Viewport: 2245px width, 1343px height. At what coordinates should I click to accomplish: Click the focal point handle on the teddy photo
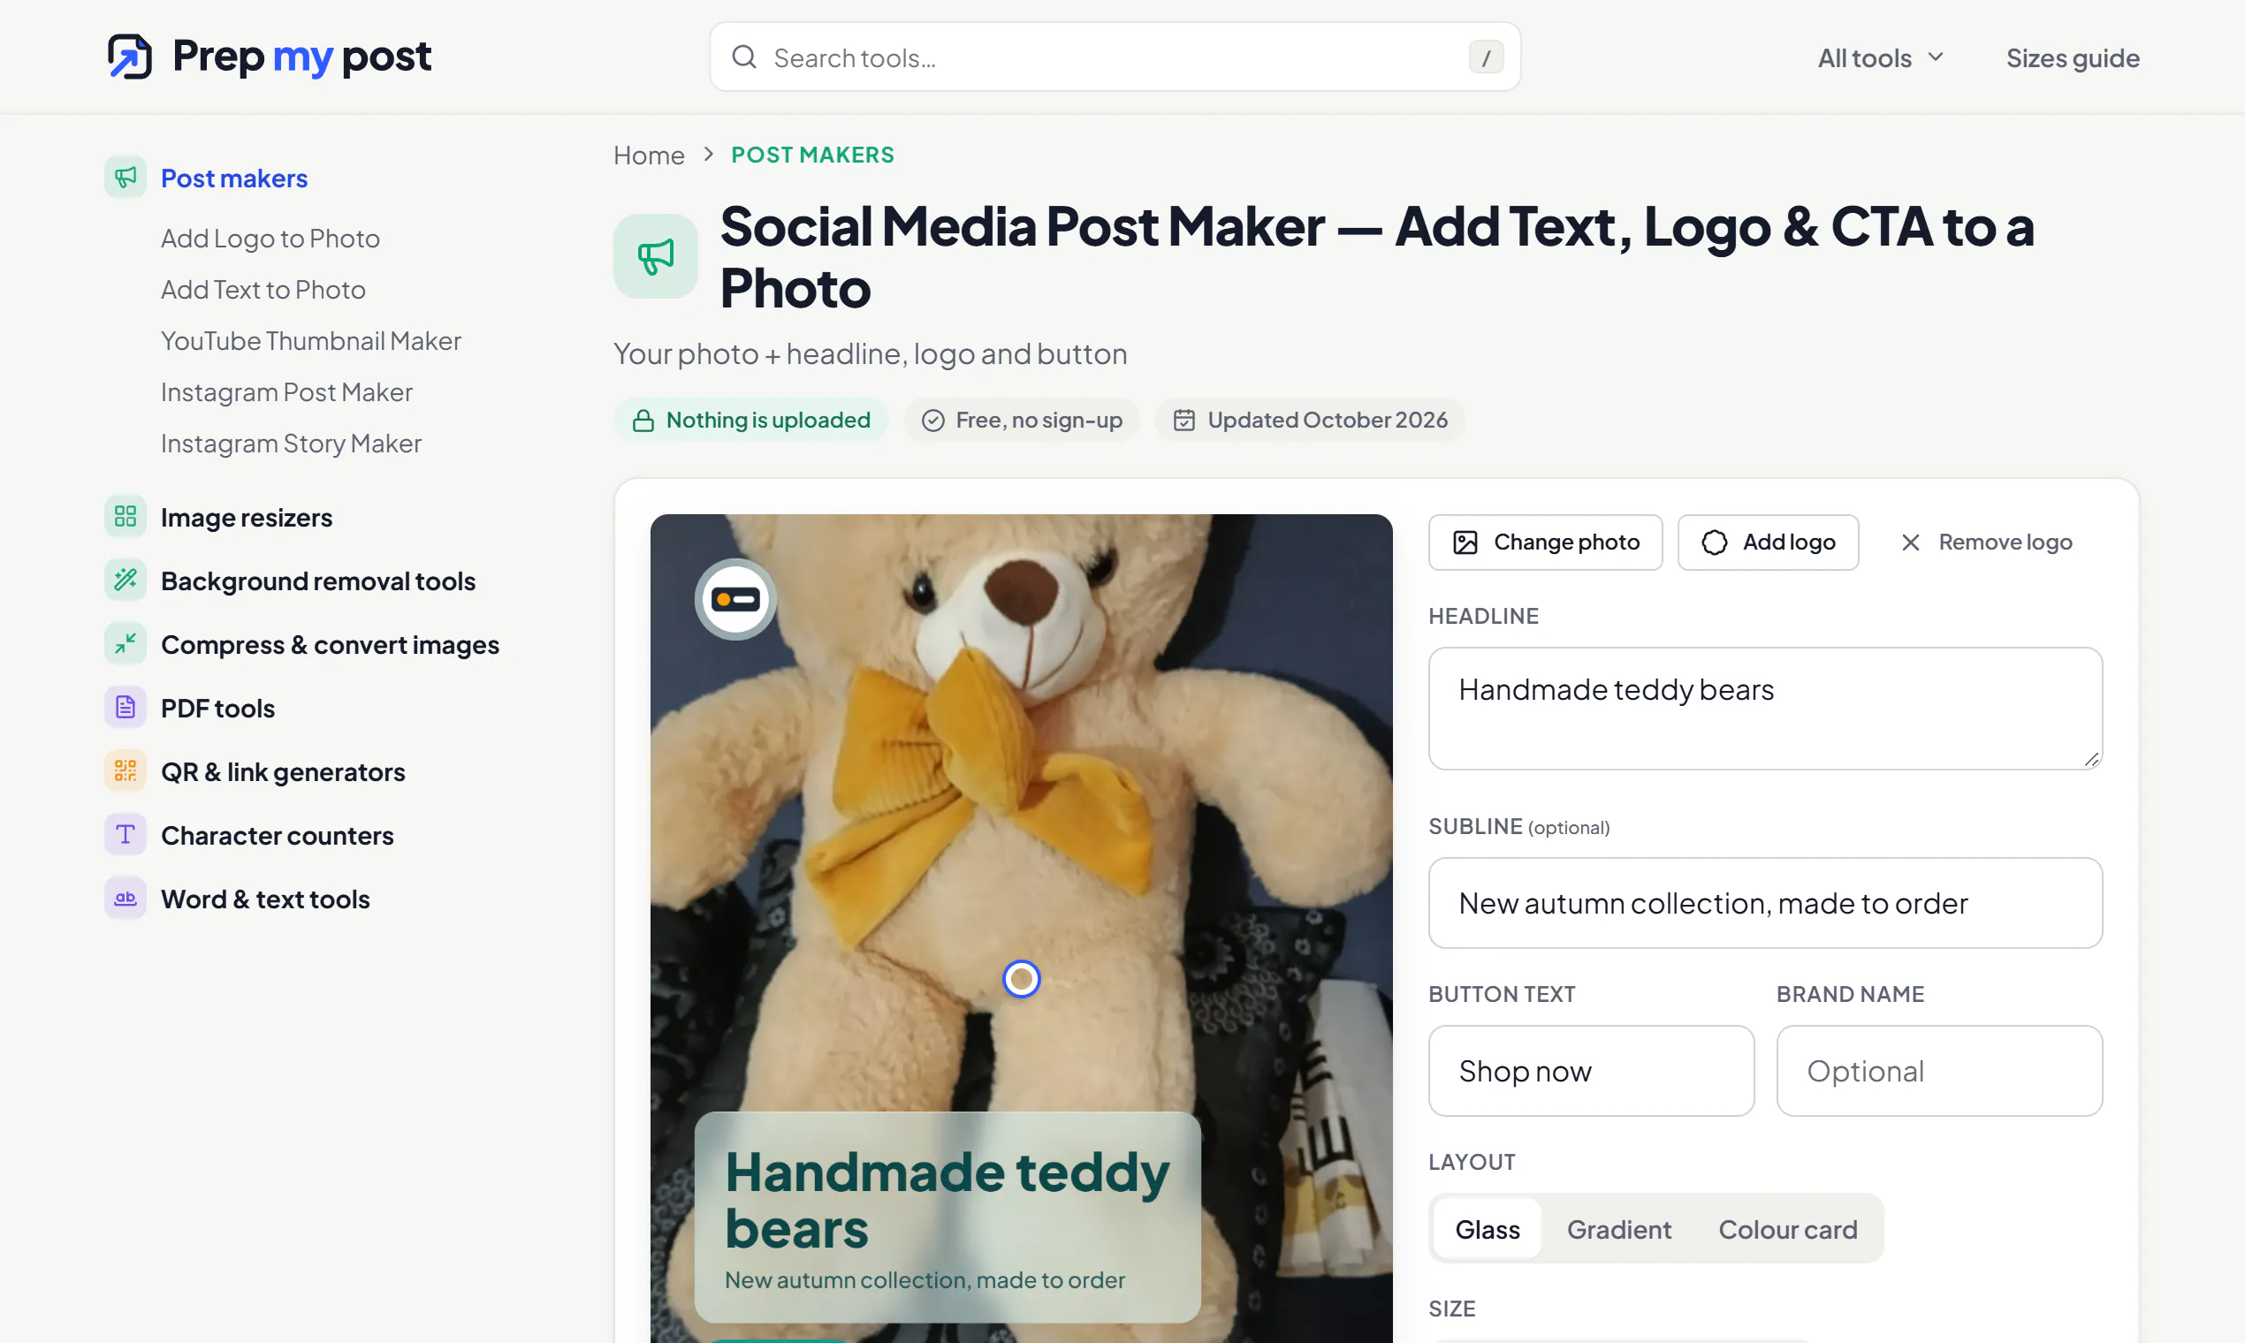pyautogui.click(x=1021, y=978)
